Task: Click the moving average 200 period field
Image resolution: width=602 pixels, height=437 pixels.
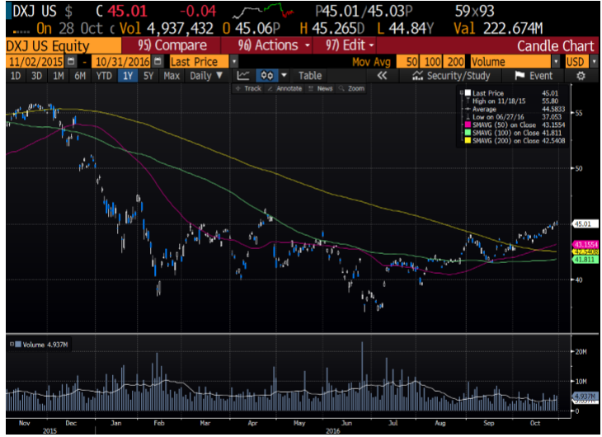Action: tap(456, 62)
